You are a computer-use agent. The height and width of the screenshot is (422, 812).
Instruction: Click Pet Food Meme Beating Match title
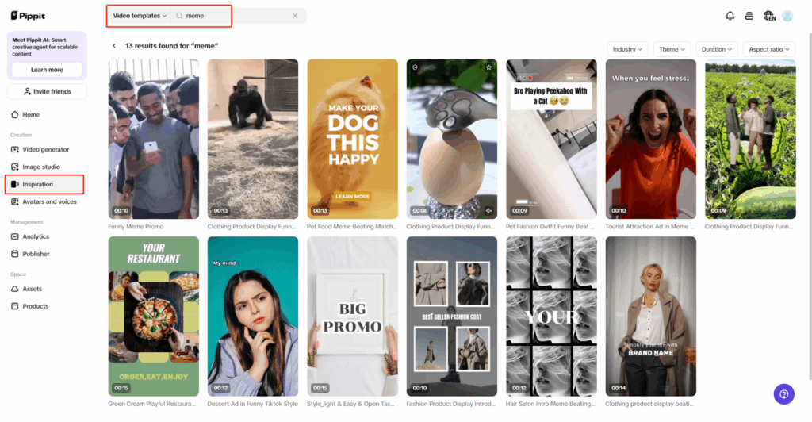(352, 226)
